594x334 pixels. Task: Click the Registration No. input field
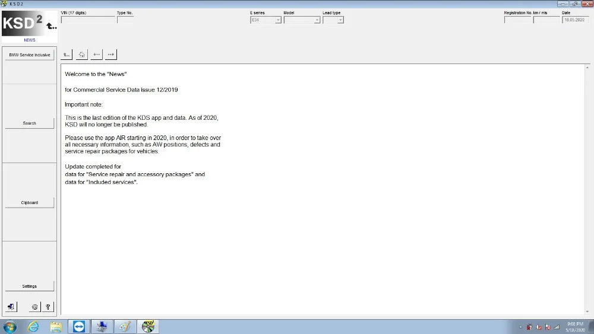pyautogui.click(x=517, y=20)
